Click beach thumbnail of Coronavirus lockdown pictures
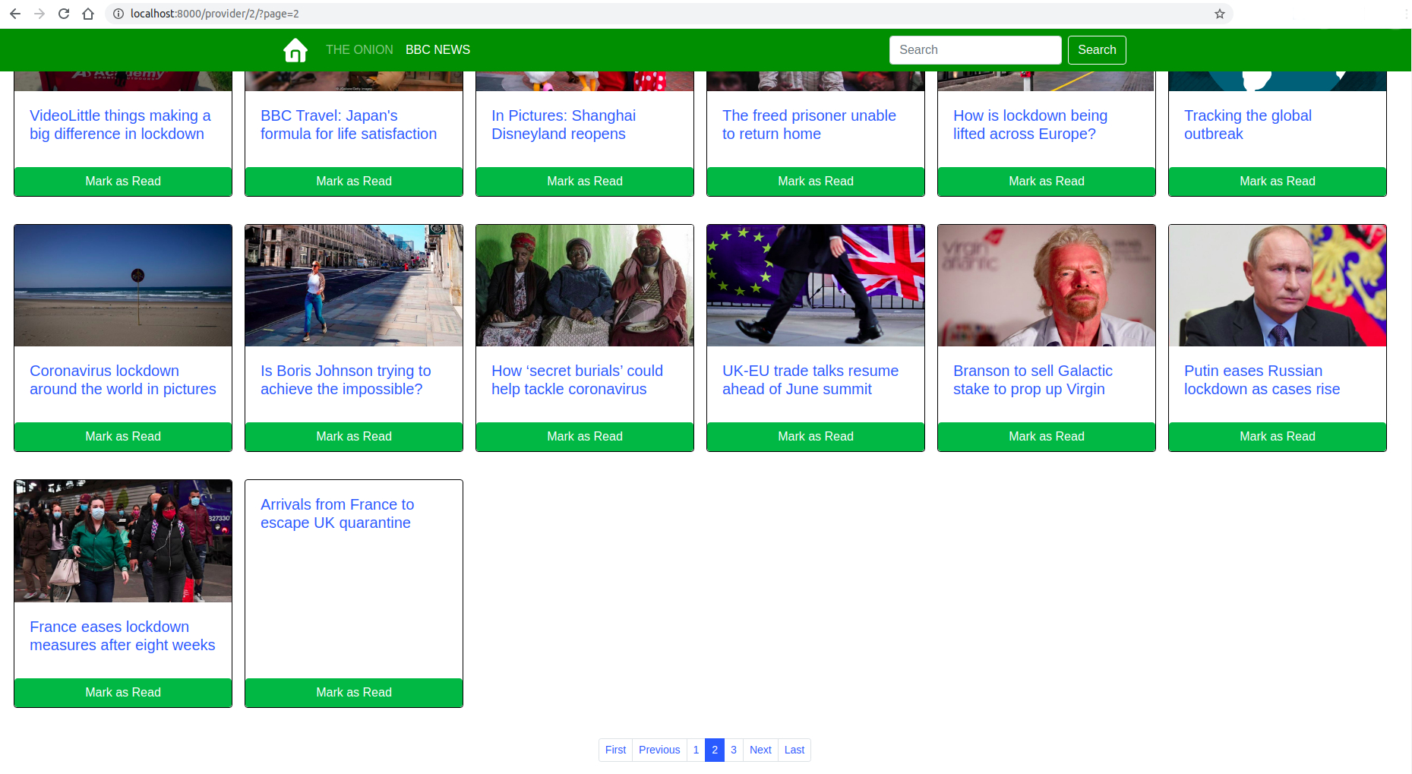The width and height of the screenshot is (1412, 774). [x=123, y=286]
